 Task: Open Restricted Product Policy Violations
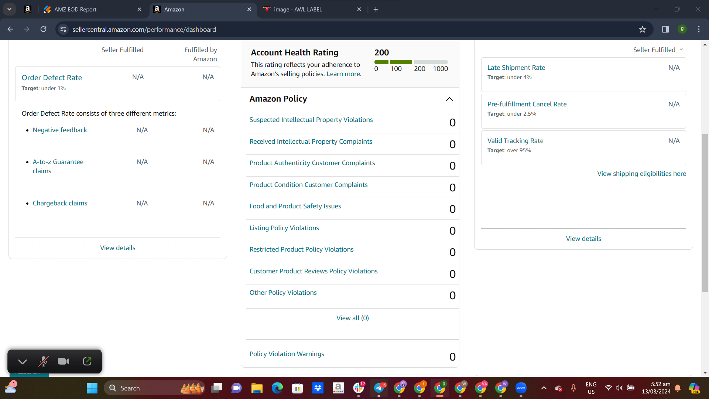pyautogui.click(x=301, y=249)
